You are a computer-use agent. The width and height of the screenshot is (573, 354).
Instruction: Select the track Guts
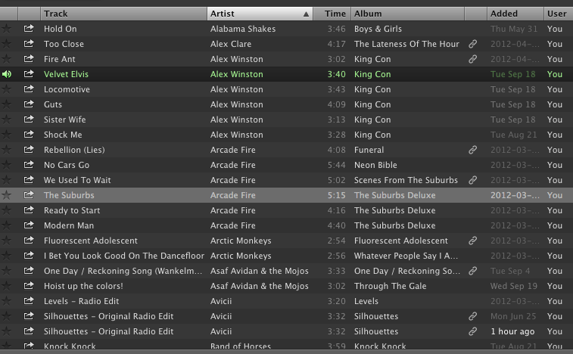tap(53, 104)
